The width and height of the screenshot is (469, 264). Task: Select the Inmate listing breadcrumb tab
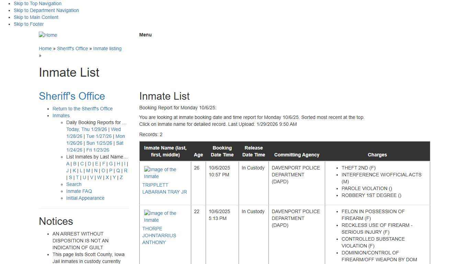pos(107,48)
